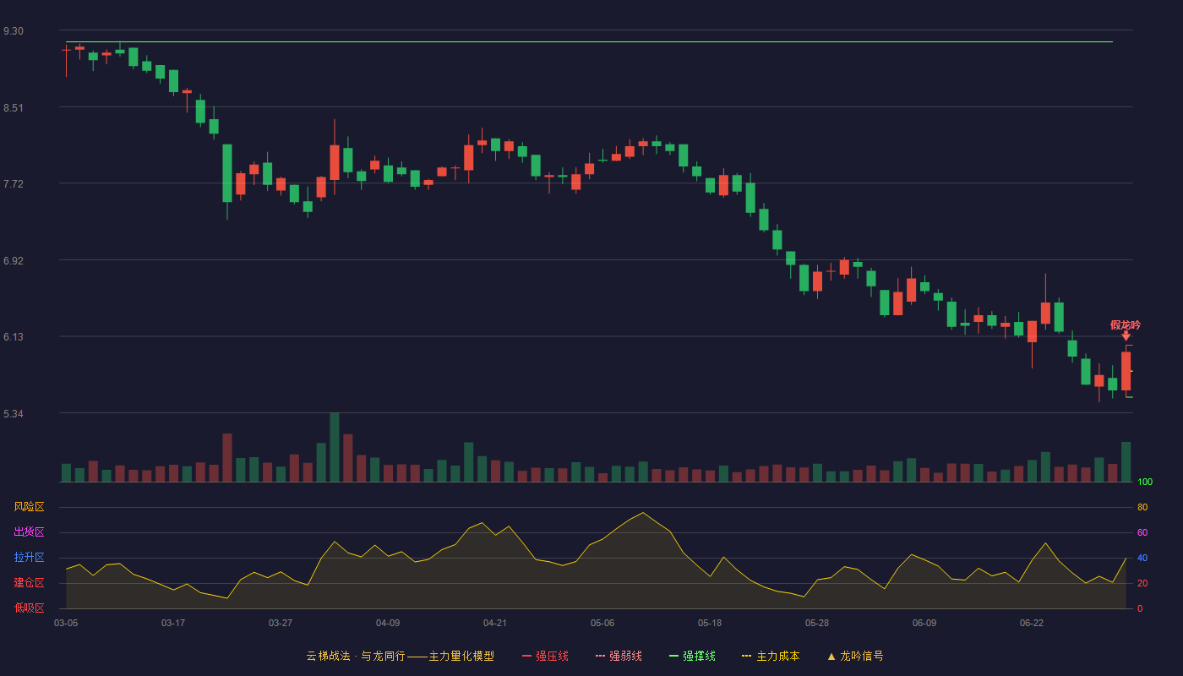Toggle the 强弱线 legend entry
The height and width of the screenshot is (676, 1183).
coord(619,656)
